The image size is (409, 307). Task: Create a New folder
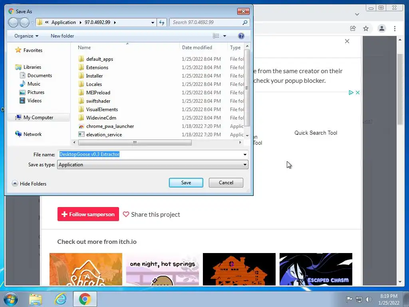(x=62, y=36)
